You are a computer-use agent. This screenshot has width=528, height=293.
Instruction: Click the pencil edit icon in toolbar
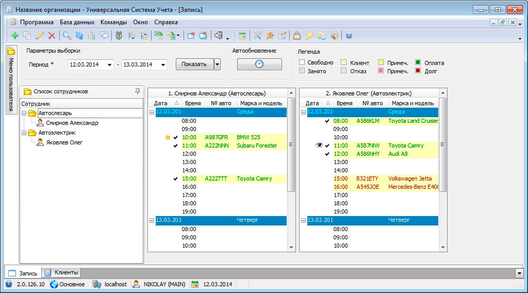point(40,36)
